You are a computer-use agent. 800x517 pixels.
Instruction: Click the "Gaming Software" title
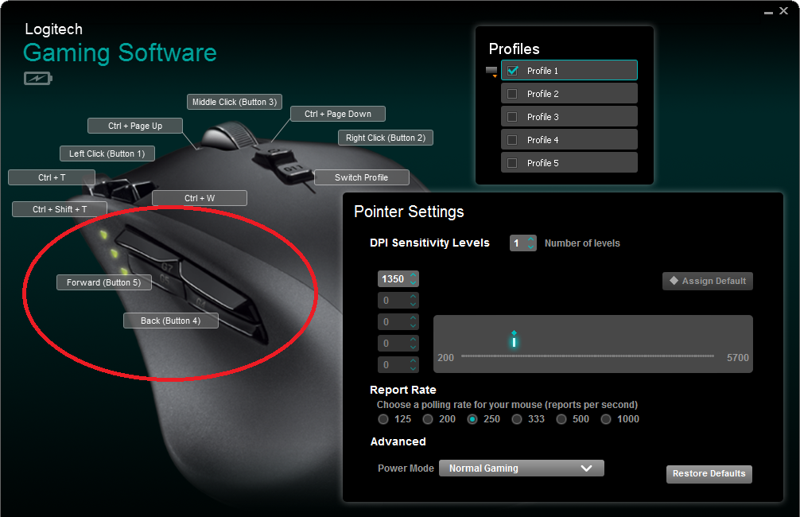point(120,53)
